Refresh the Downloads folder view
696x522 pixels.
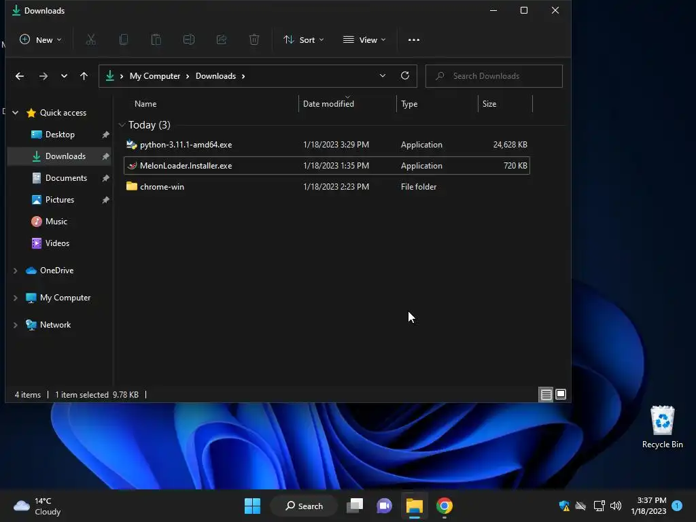pyautogui.click(x=405, y=76)
